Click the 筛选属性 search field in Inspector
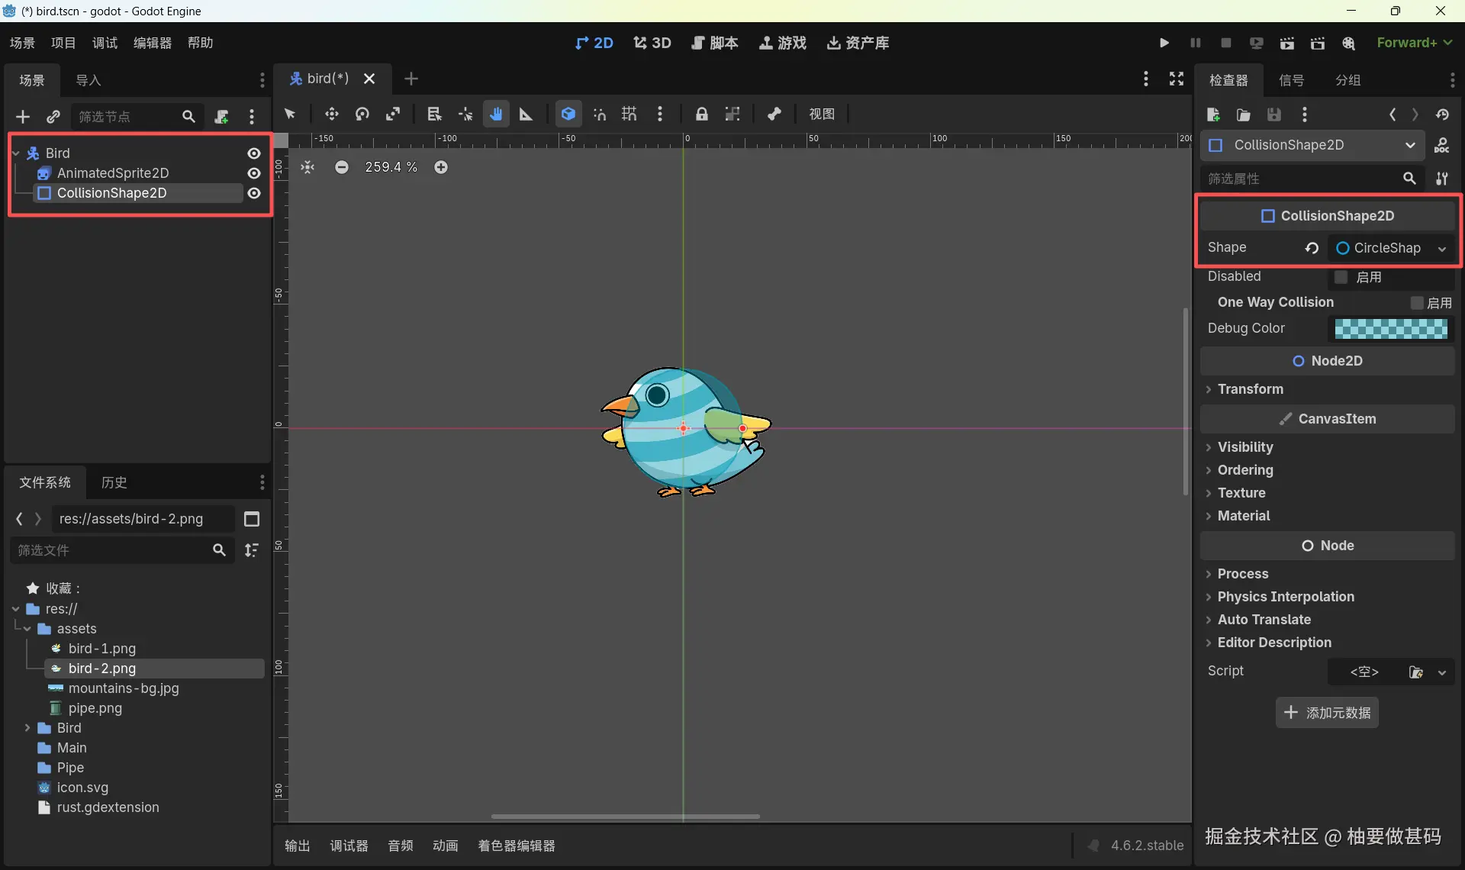Viewport: 1465px width, 870px height. click(x=1297, y=178)
